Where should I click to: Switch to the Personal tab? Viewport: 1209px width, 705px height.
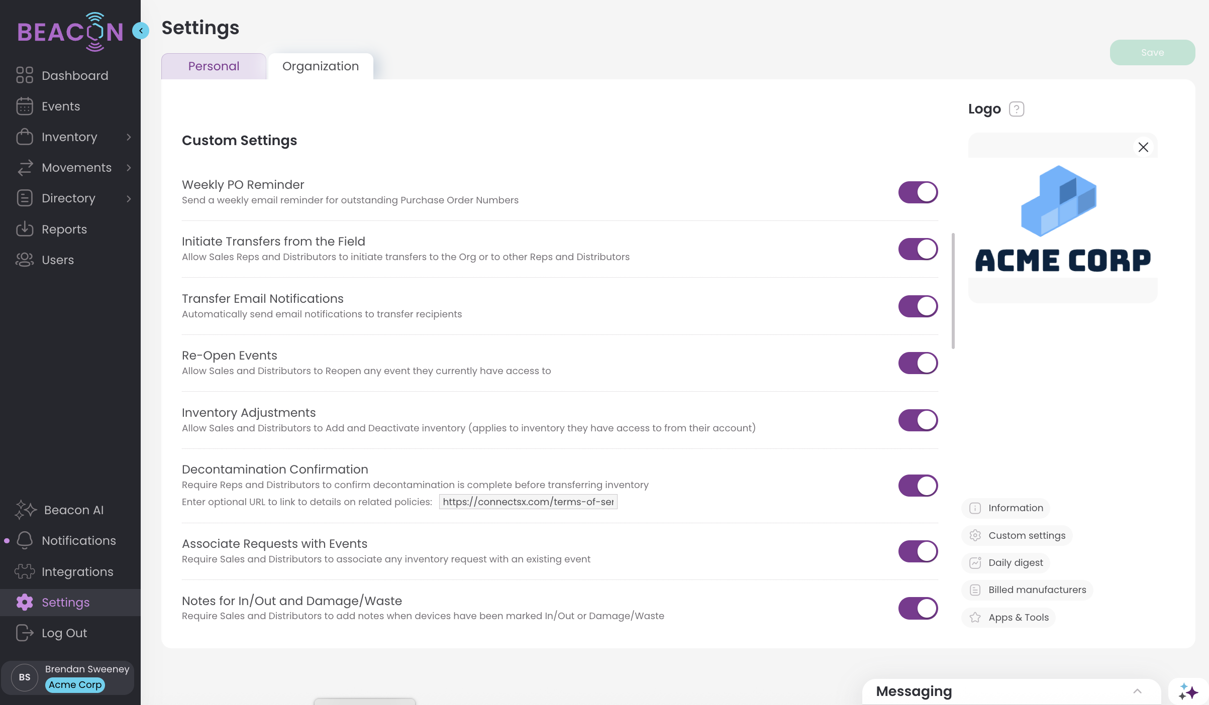pos(214,66)
